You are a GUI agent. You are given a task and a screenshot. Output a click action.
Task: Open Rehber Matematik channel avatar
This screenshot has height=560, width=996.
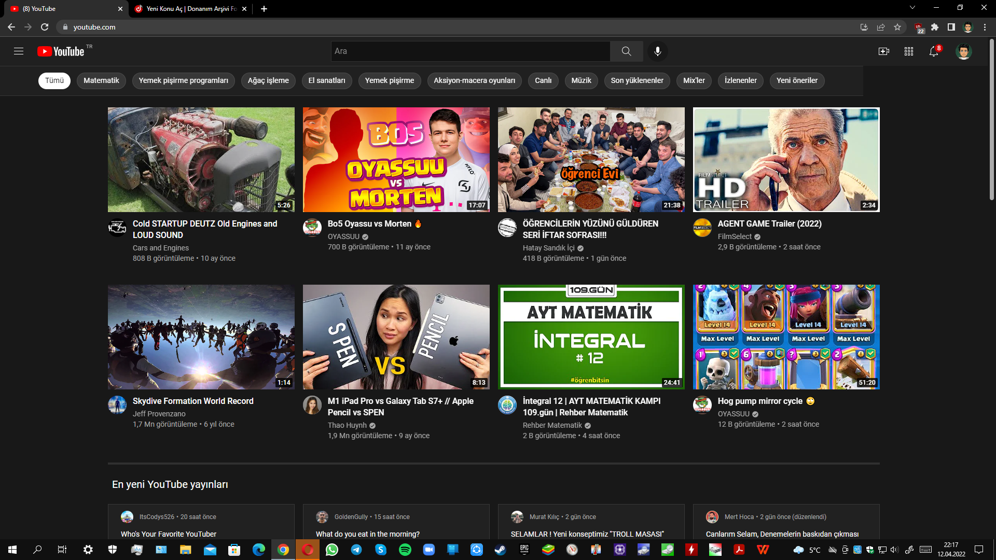[x=507, y=405]
